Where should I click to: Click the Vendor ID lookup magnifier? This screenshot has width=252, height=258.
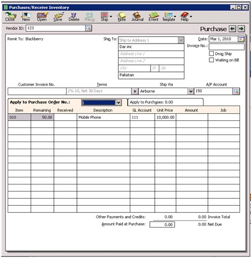(x=88, y=28)
